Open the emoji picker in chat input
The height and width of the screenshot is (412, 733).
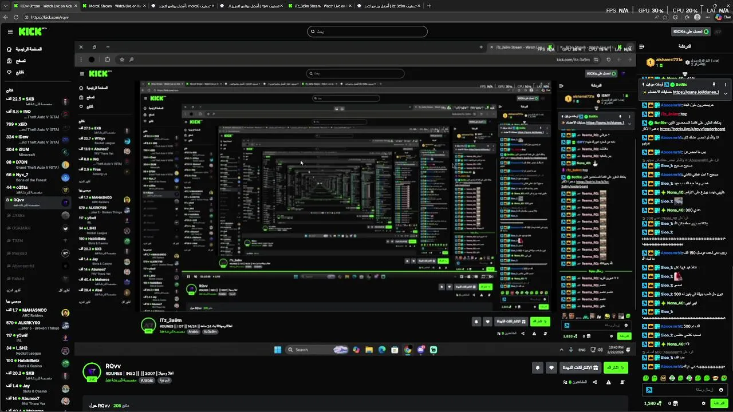coord(721,390)
